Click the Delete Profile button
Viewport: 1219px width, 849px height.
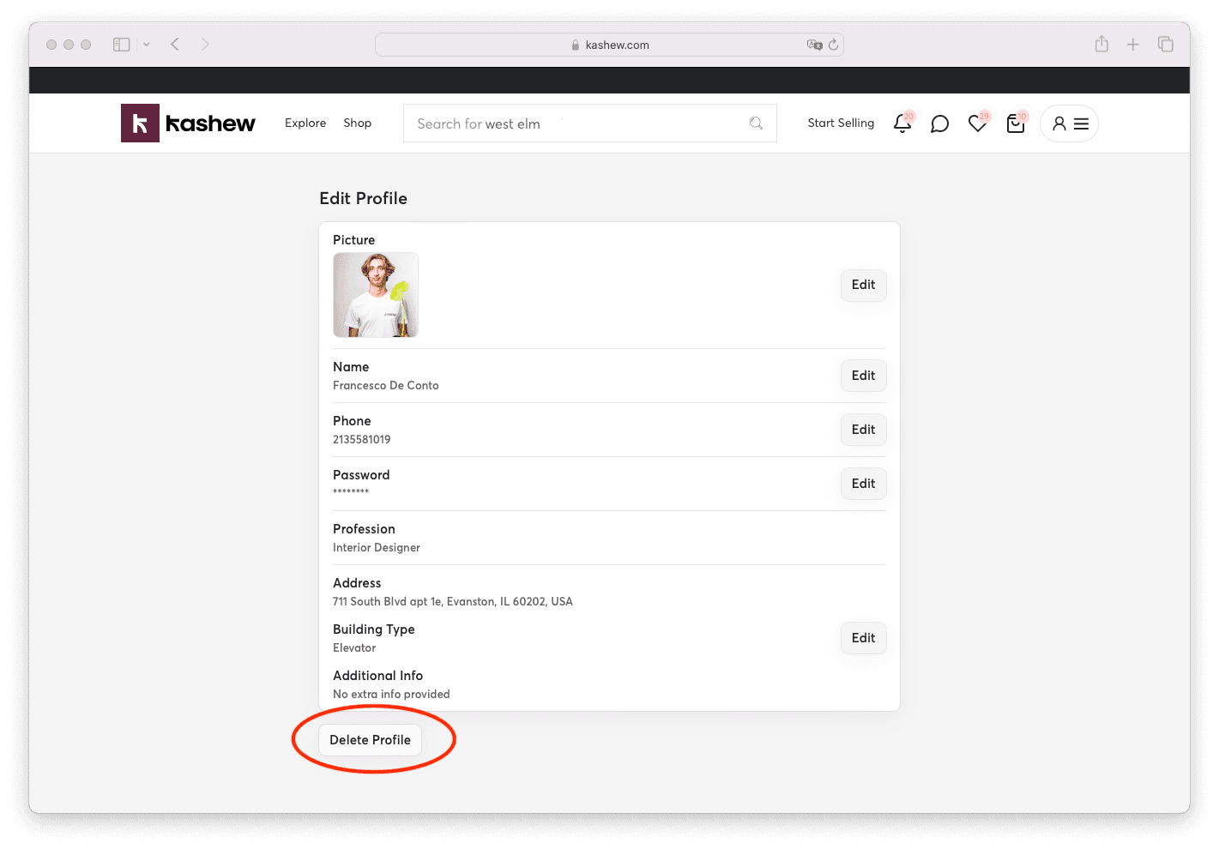click(x=370, y=740)
